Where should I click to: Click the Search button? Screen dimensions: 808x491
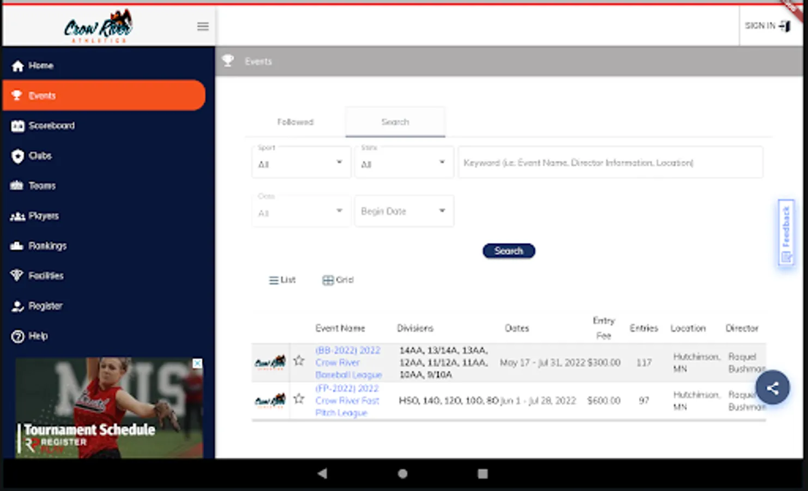[x=509, y=251]
